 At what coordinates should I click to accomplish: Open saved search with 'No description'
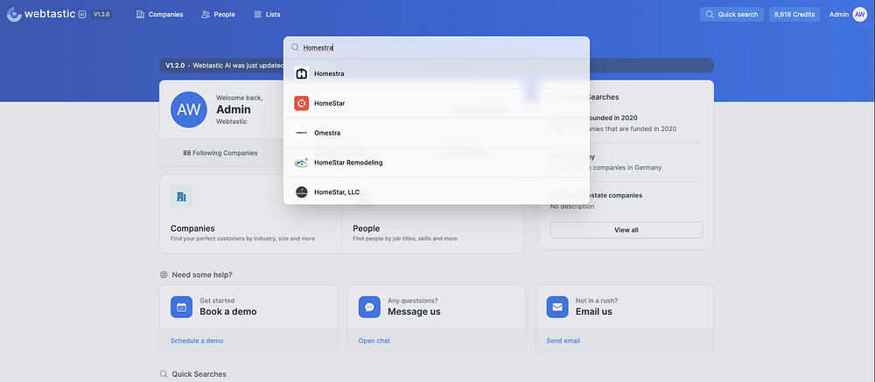626,201
